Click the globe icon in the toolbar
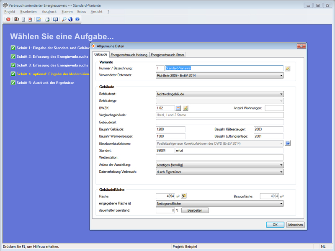 click(70, 19)
